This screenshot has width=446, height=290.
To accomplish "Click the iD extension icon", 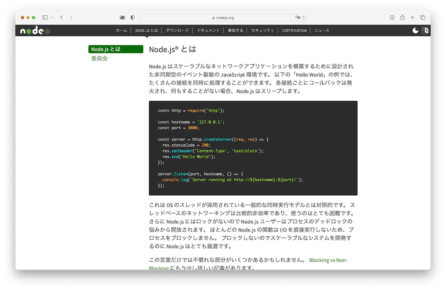I will [x=123, y=17].
